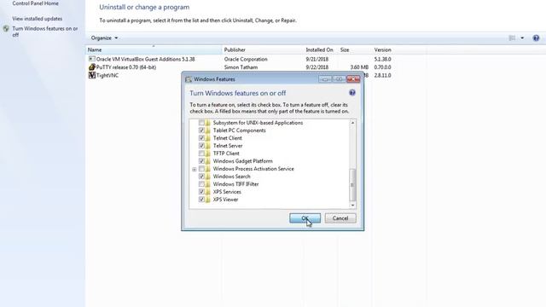Click Simon Tatham publisher cell
Screen dimensions: 546x307
[x=241, y=67]
